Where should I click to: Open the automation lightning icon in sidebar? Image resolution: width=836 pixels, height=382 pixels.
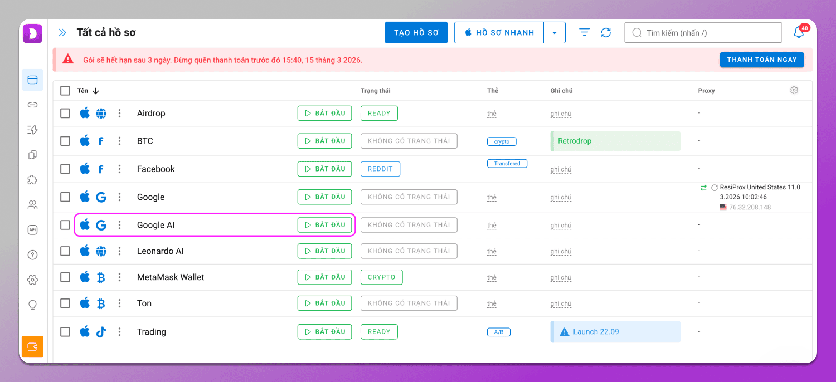pyautogui.click(x=32, y=130)
